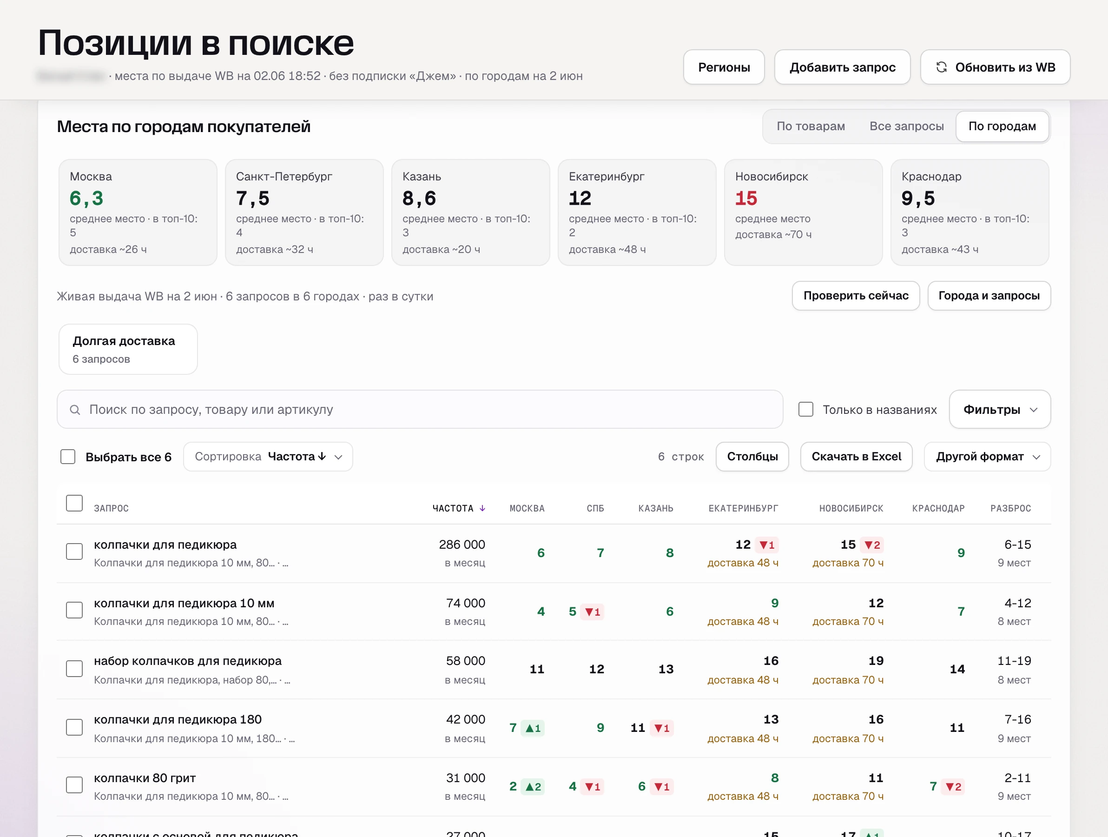Click the 11-19 spread value
Viewport: 1108px width, 837px height.
1014,661
